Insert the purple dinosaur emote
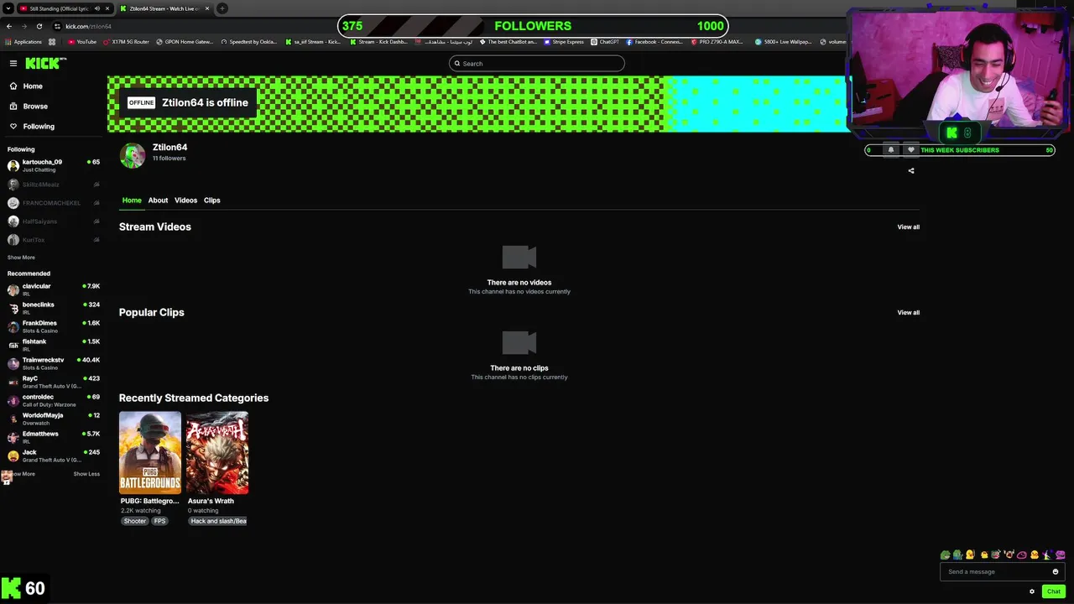This screenshot has height=604, width=1074. [x=1061, y=555]
